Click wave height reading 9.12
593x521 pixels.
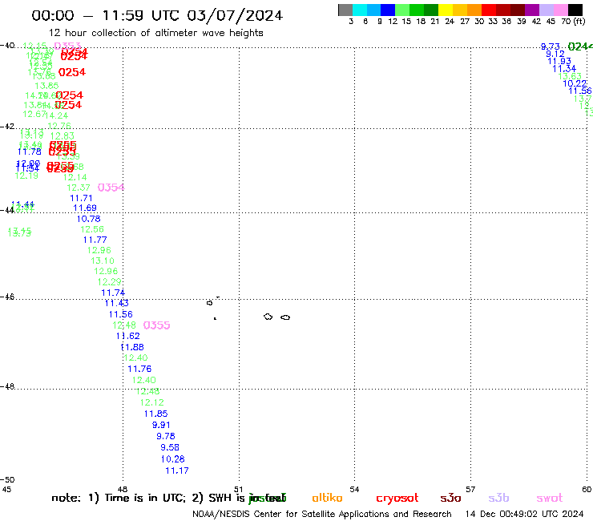555,55
